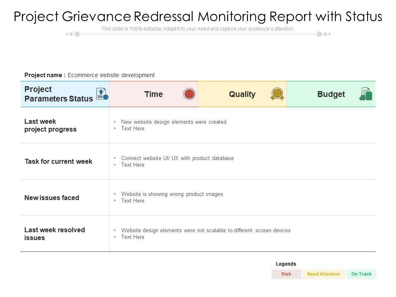Click the document gear icon beside Project Parameters Status
Screen dimensions: 396x297
tap(102, 94)
